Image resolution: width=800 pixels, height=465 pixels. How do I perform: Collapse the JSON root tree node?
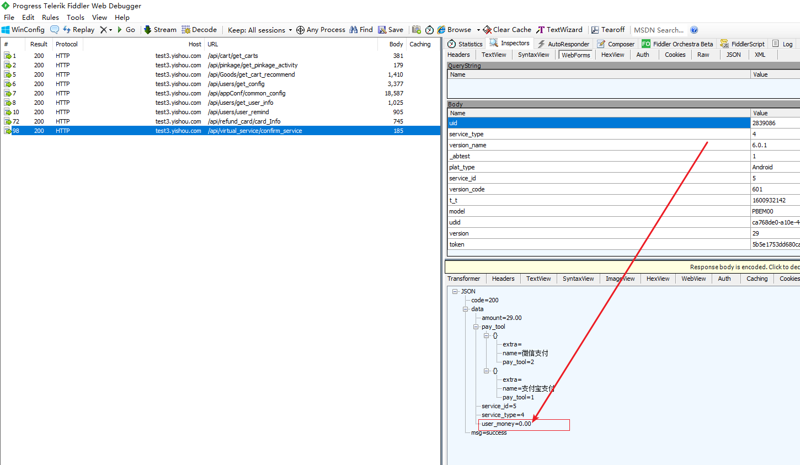tap(455, 291)
